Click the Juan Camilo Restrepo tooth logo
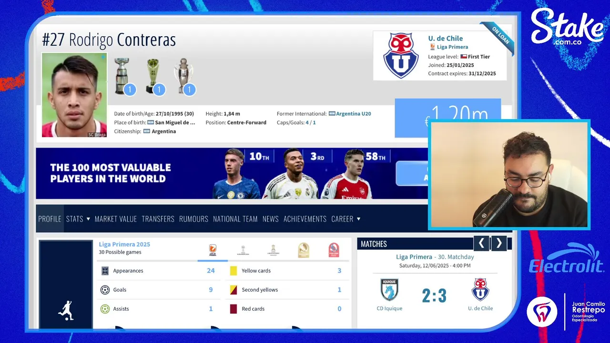The image size is (610, 343). [x=542, y=312]
